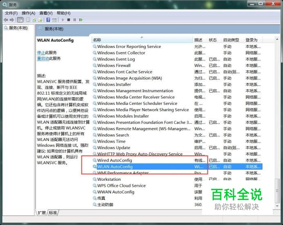Select WinHTTP Web Proxy Auto-Discovery Service
This screenshot has height=225, width=283.
click(x=177, y=154)
